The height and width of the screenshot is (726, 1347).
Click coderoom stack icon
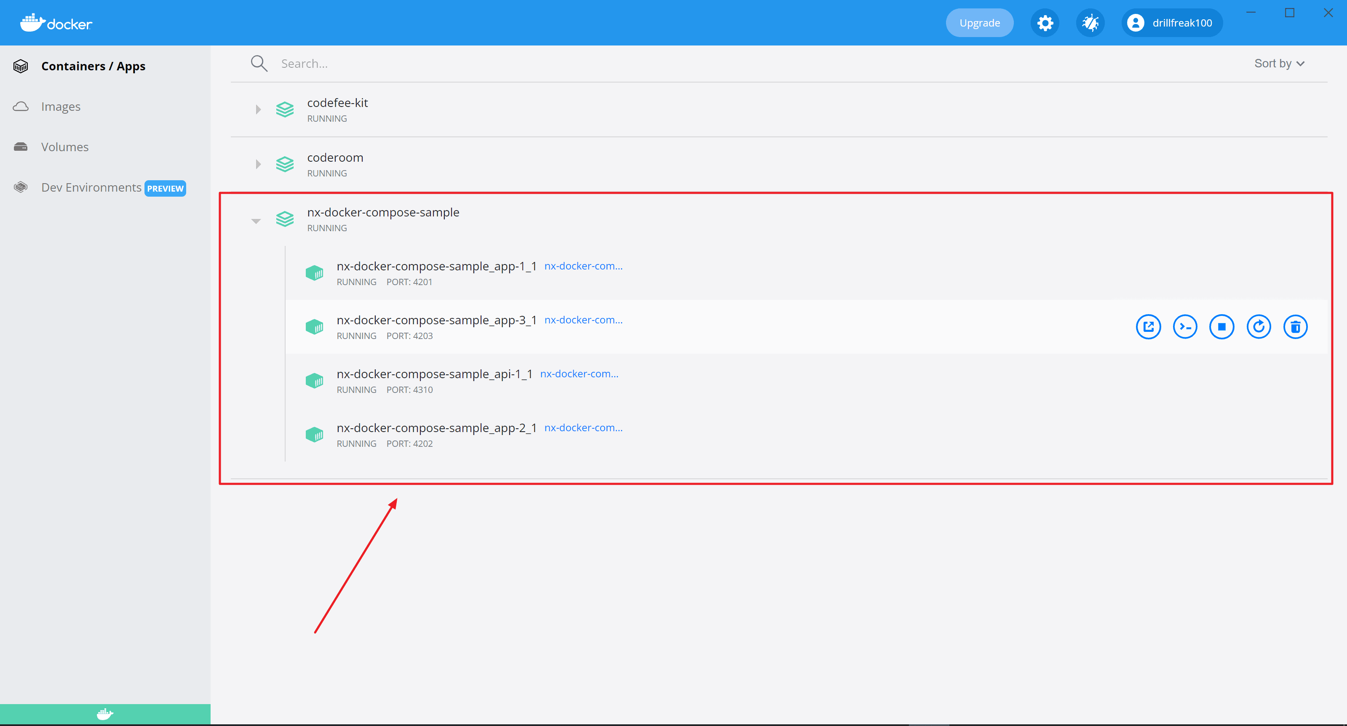[x=285, y=164]
